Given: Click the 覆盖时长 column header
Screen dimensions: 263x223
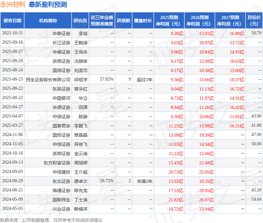Looking at the screenshot, I should [x=144, y=20].
